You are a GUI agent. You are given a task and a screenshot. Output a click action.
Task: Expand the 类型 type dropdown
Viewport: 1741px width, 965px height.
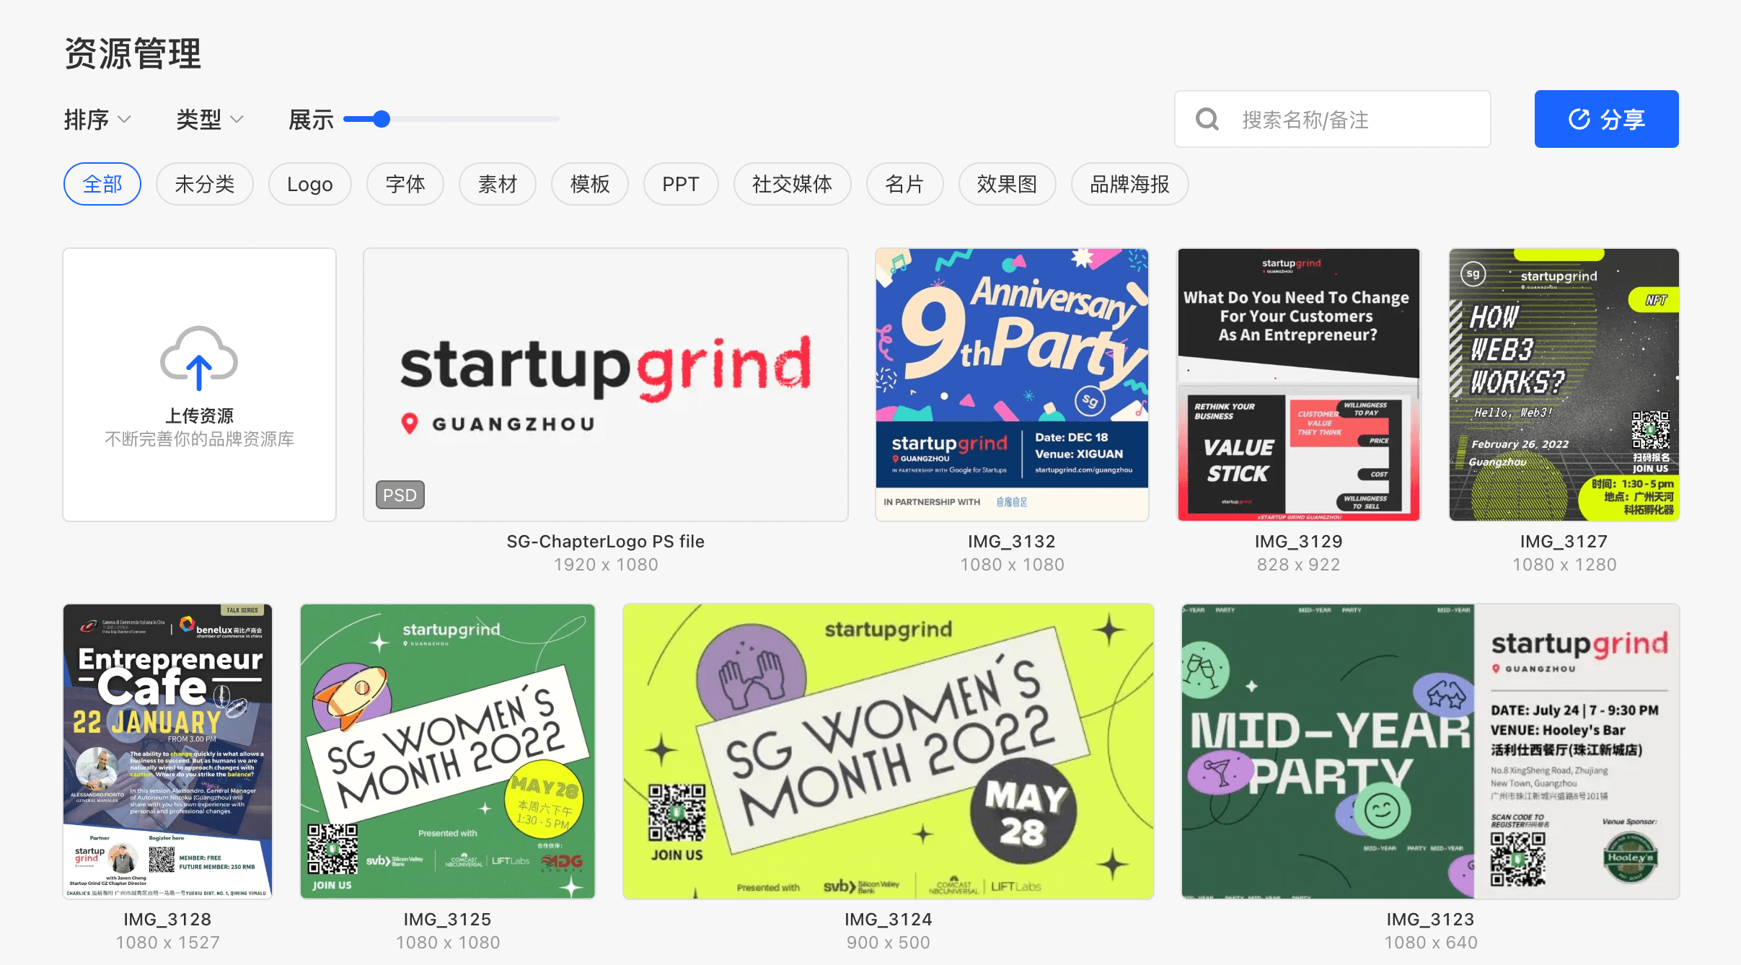(210, 119)
